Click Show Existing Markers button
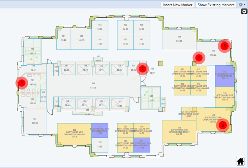 (216, 5)
